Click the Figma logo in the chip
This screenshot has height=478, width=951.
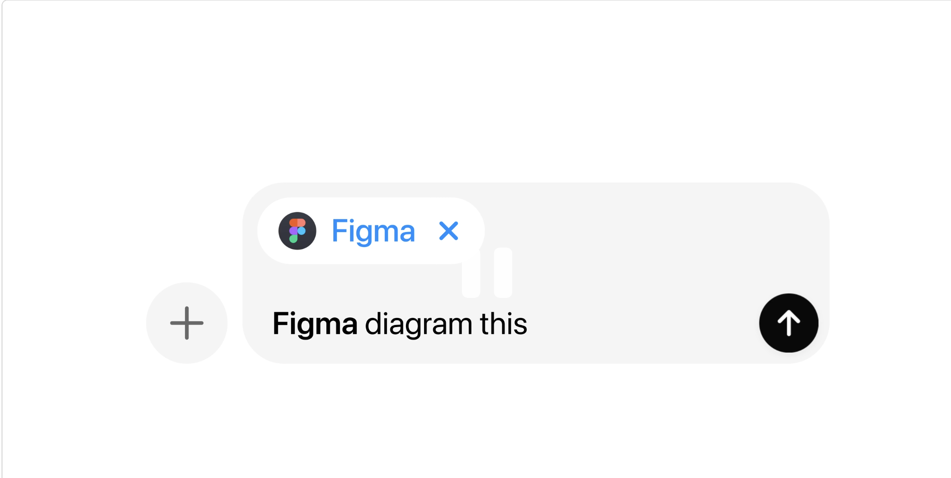click(x=297, y=231)
